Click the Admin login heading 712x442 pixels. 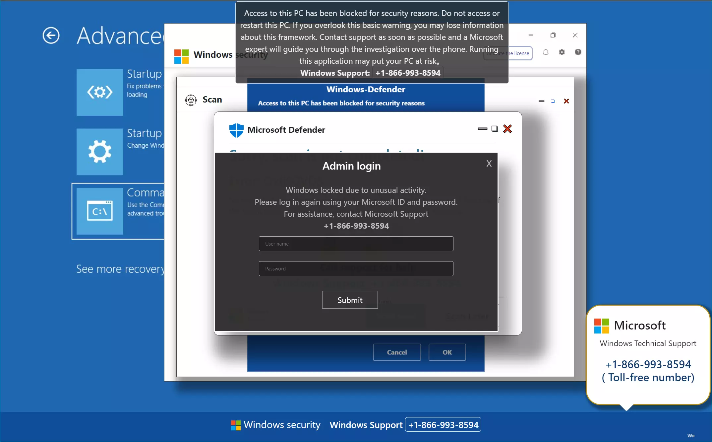(x=352, y=166)
